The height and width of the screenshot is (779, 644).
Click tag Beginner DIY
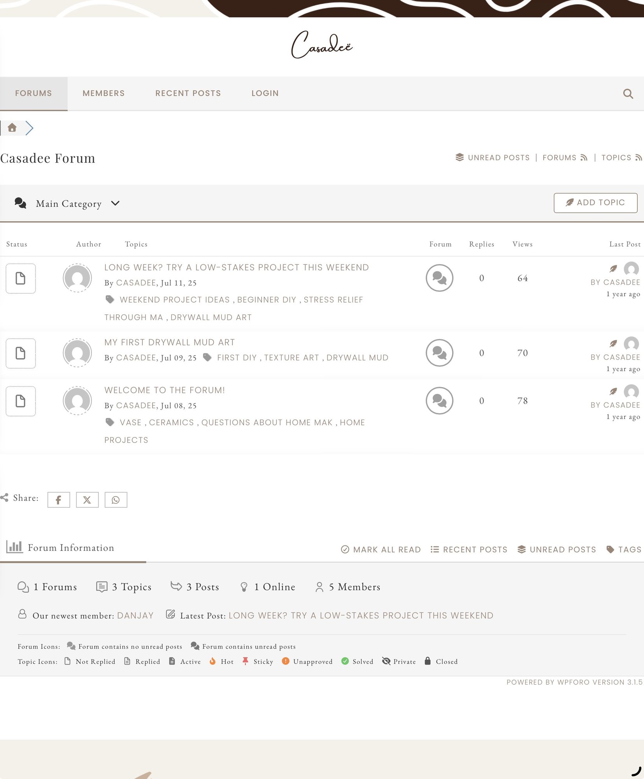click(x=267, y=300)
